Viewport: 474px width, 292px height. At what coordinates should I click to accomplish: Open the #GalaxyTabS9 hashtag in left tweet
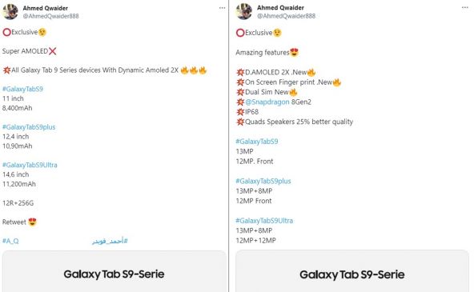pyautogui.click(x=22, y=89)
